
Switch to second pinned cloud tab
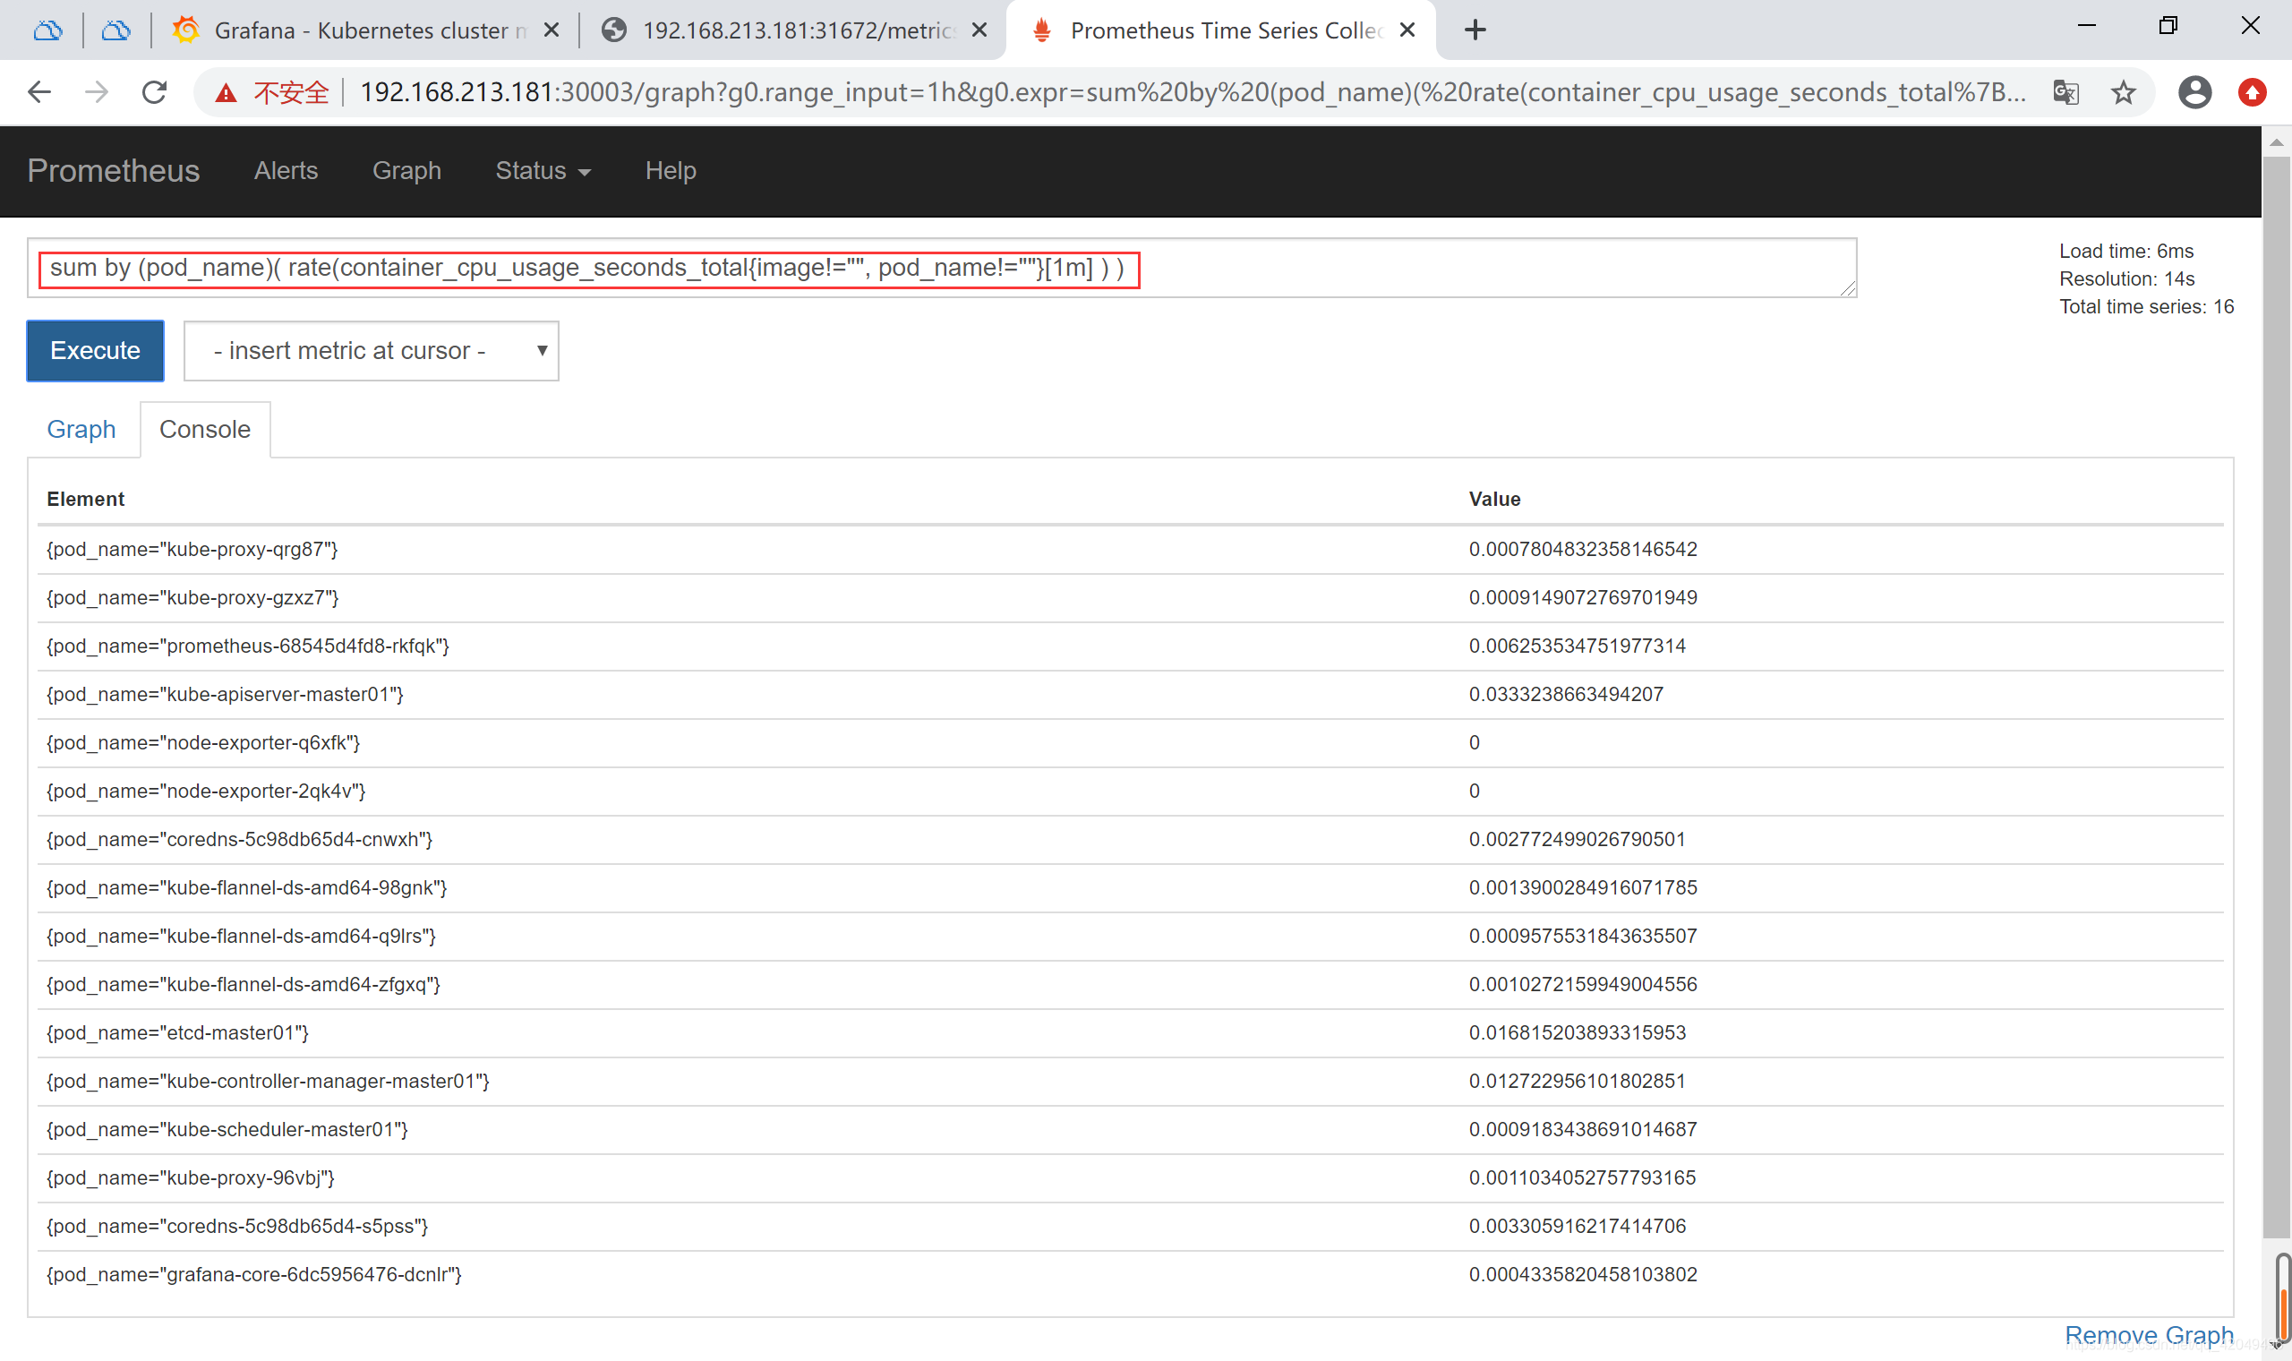click(115, 30)
